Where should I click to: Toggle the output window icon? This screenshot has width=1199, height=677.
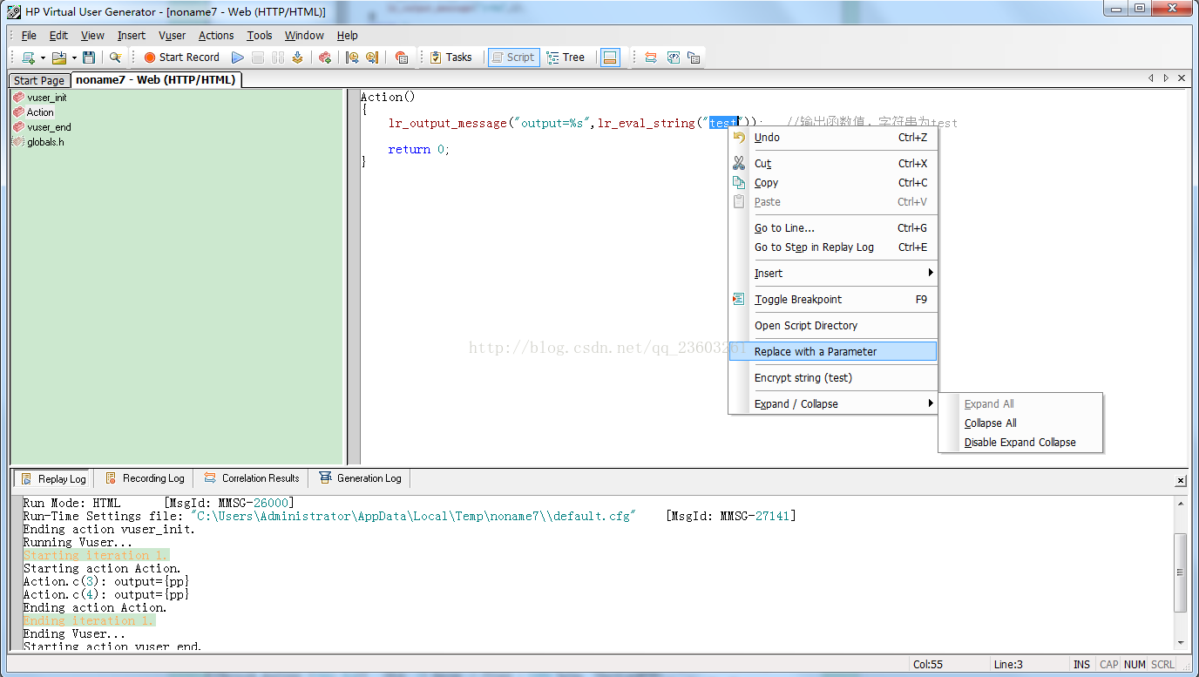(610, 58)
